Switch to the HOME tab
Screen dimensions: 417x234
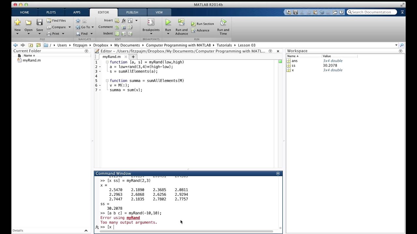point(24,12)
